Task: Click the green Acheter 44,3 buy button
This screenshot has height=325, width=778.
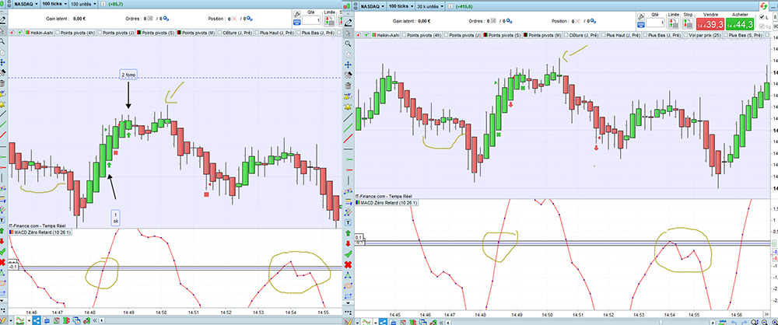Action: pyautogui.click(x=739, y=24)
